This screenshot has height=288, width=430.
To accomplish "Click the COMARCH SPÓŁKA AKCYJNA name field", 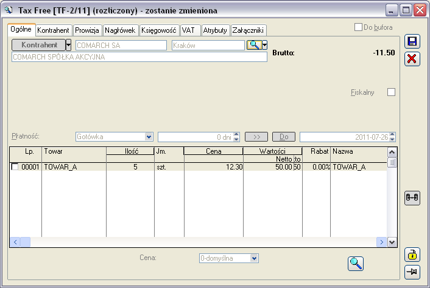I will (x=139, y=57).
